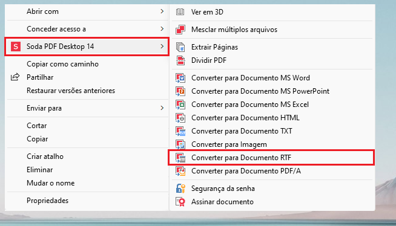Click the Mesclar múltiplos arquivos icon
Screen dimensions: 396x226
pos(180,30)
